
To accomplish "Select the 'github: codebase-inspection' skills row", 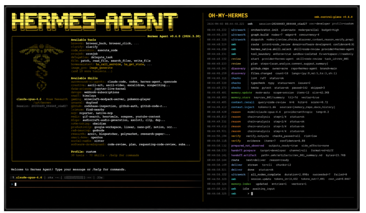I will coord(119,106).
